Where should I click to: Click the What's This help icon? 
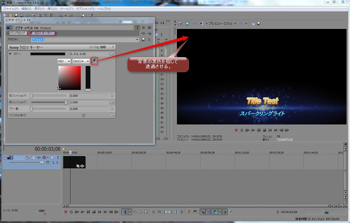point(91,15)
